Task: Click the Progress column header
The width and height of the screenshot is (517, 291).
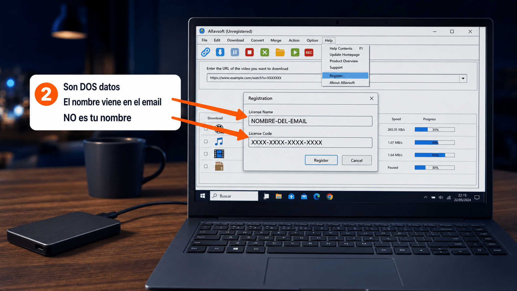Action: pyautogui.click(x=429, y=119)
